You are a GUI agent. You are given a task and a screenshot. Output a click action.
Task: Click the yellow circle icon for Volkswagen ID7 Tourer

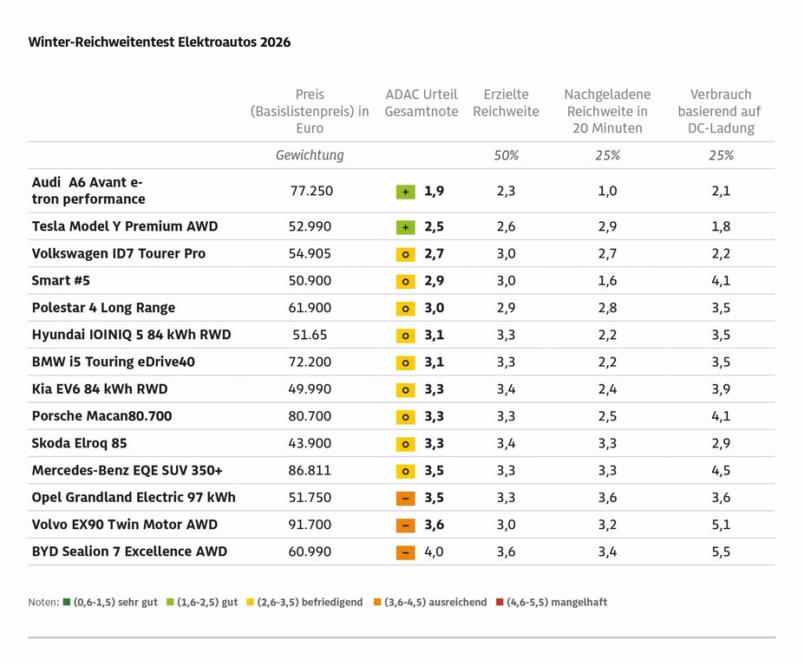click(x=405, y=254)
